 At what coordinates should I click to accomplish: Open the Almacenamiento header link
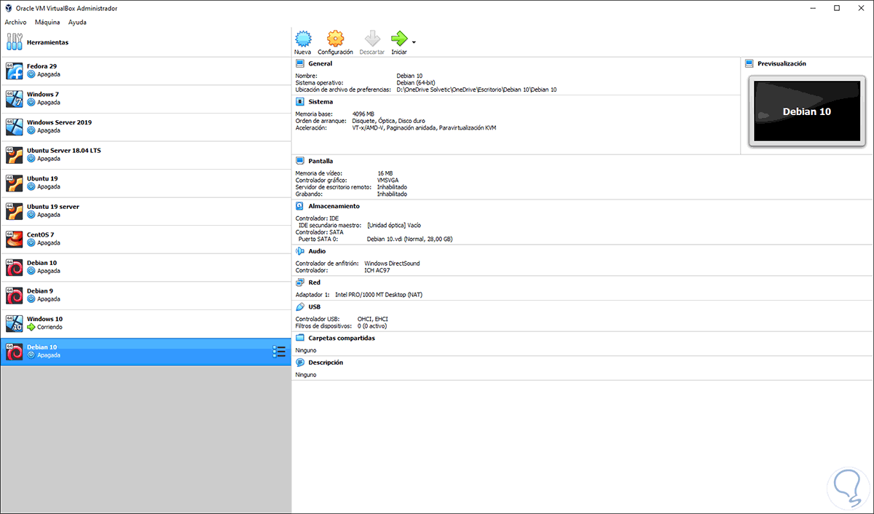click(x=334, y=206)
